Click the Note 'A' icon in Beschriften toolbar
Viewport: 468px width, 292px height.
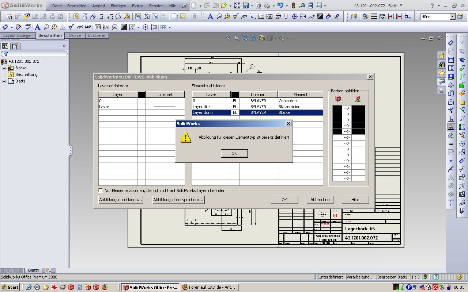37,27
